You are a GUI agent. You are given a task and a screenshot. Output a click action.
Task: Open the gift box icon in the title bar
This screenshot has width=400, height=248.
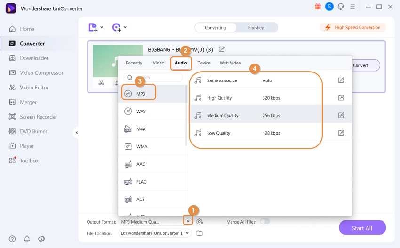pyautogui.click(x=318, y=7)
